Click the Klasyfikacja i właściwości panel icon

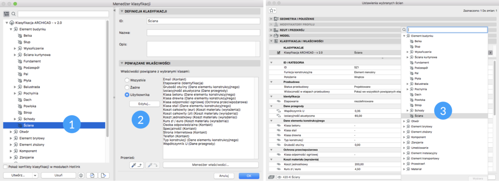[x=276, y=41]
